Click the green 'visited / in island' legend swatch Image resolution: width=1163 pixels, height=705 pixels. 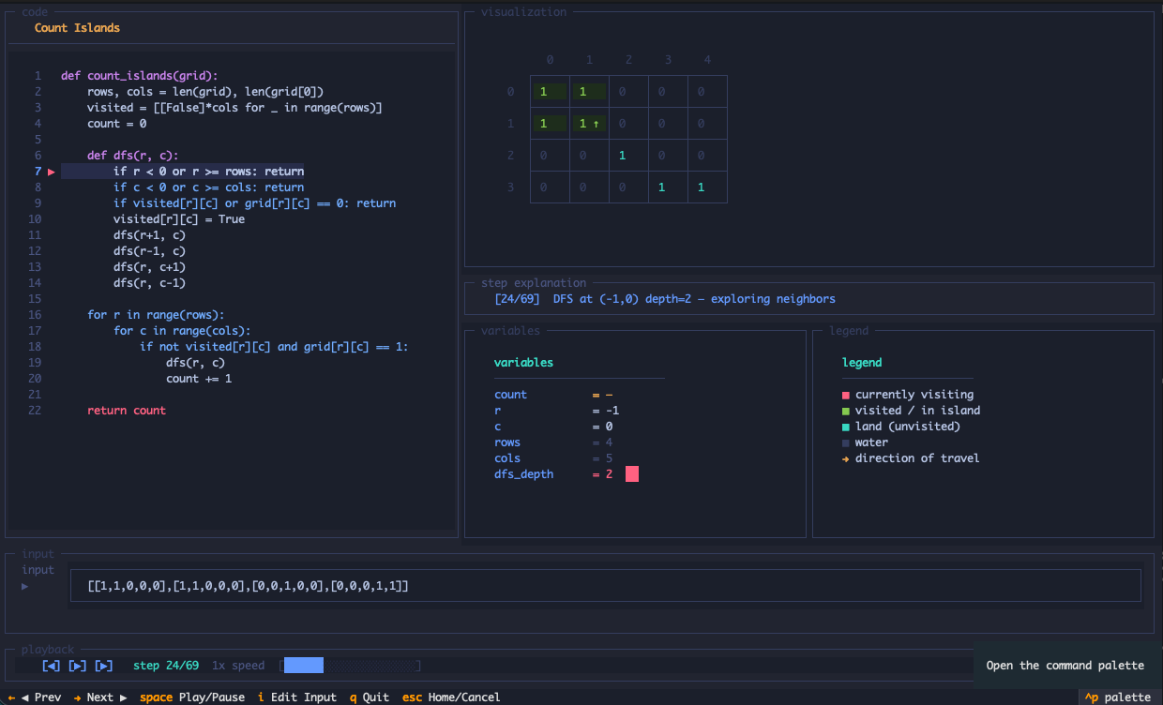846,411
